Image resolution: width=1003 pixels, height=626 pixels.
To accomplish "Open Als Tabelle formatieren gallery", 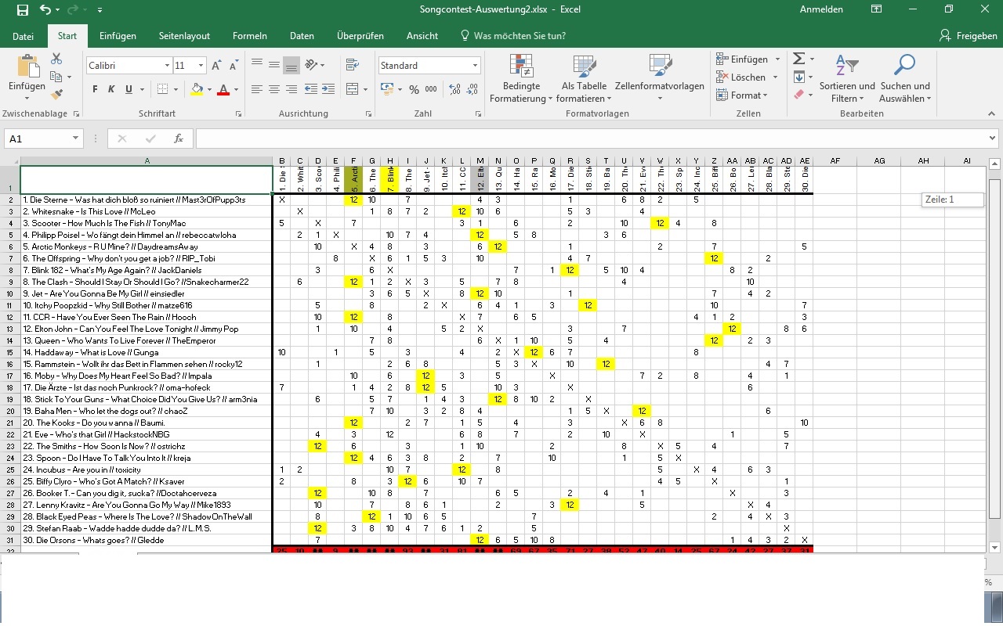I will 584,79.
